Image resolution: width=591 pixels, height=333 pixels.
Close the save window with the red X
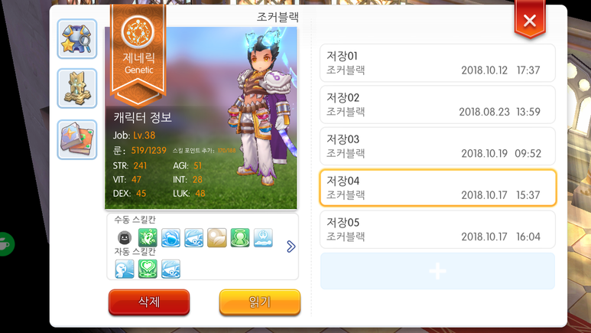530,21
